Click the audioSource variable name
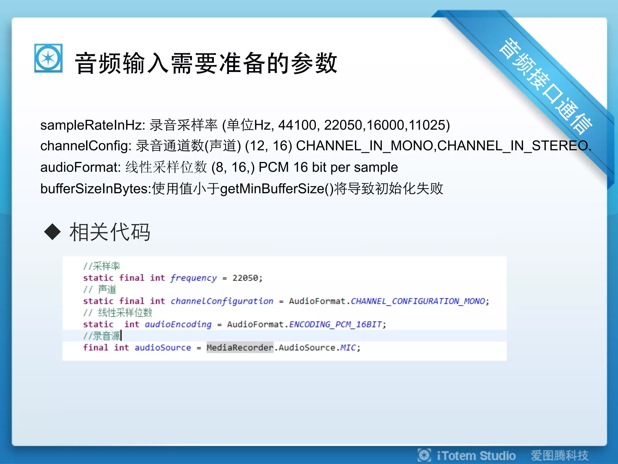The image size is (618, 464). click(163, 348)
